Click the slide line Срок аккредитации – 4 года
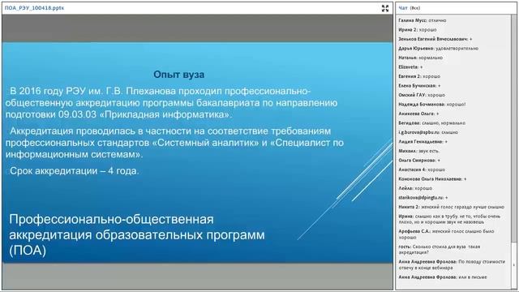The height and width of the screenshot is (292, 519). tap(74, 171)
